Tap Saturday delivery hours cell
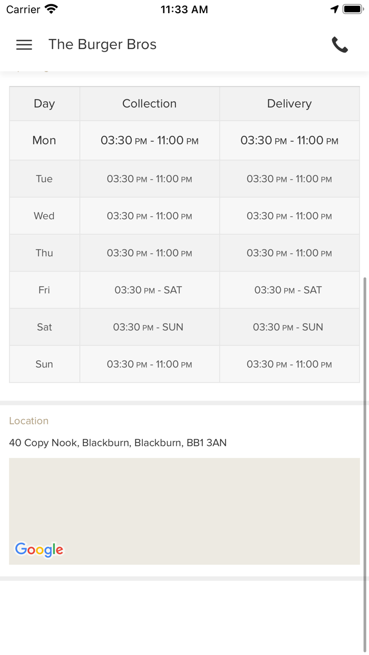 coord(289,327)
